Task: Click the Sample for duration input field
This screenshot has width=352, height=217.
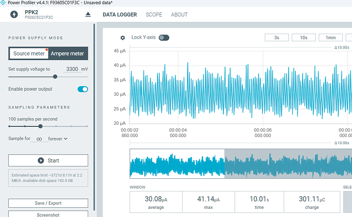Action: point(39,139)
